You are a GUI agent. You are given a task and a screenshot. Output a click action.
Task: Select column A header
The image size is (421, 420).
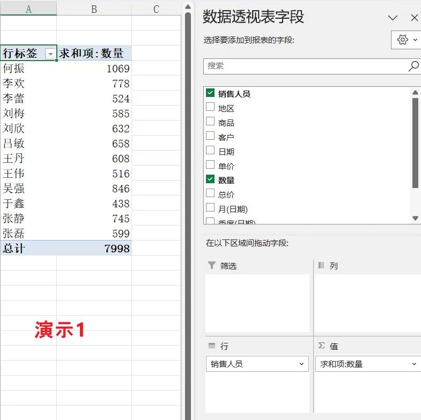click(28, 9)
